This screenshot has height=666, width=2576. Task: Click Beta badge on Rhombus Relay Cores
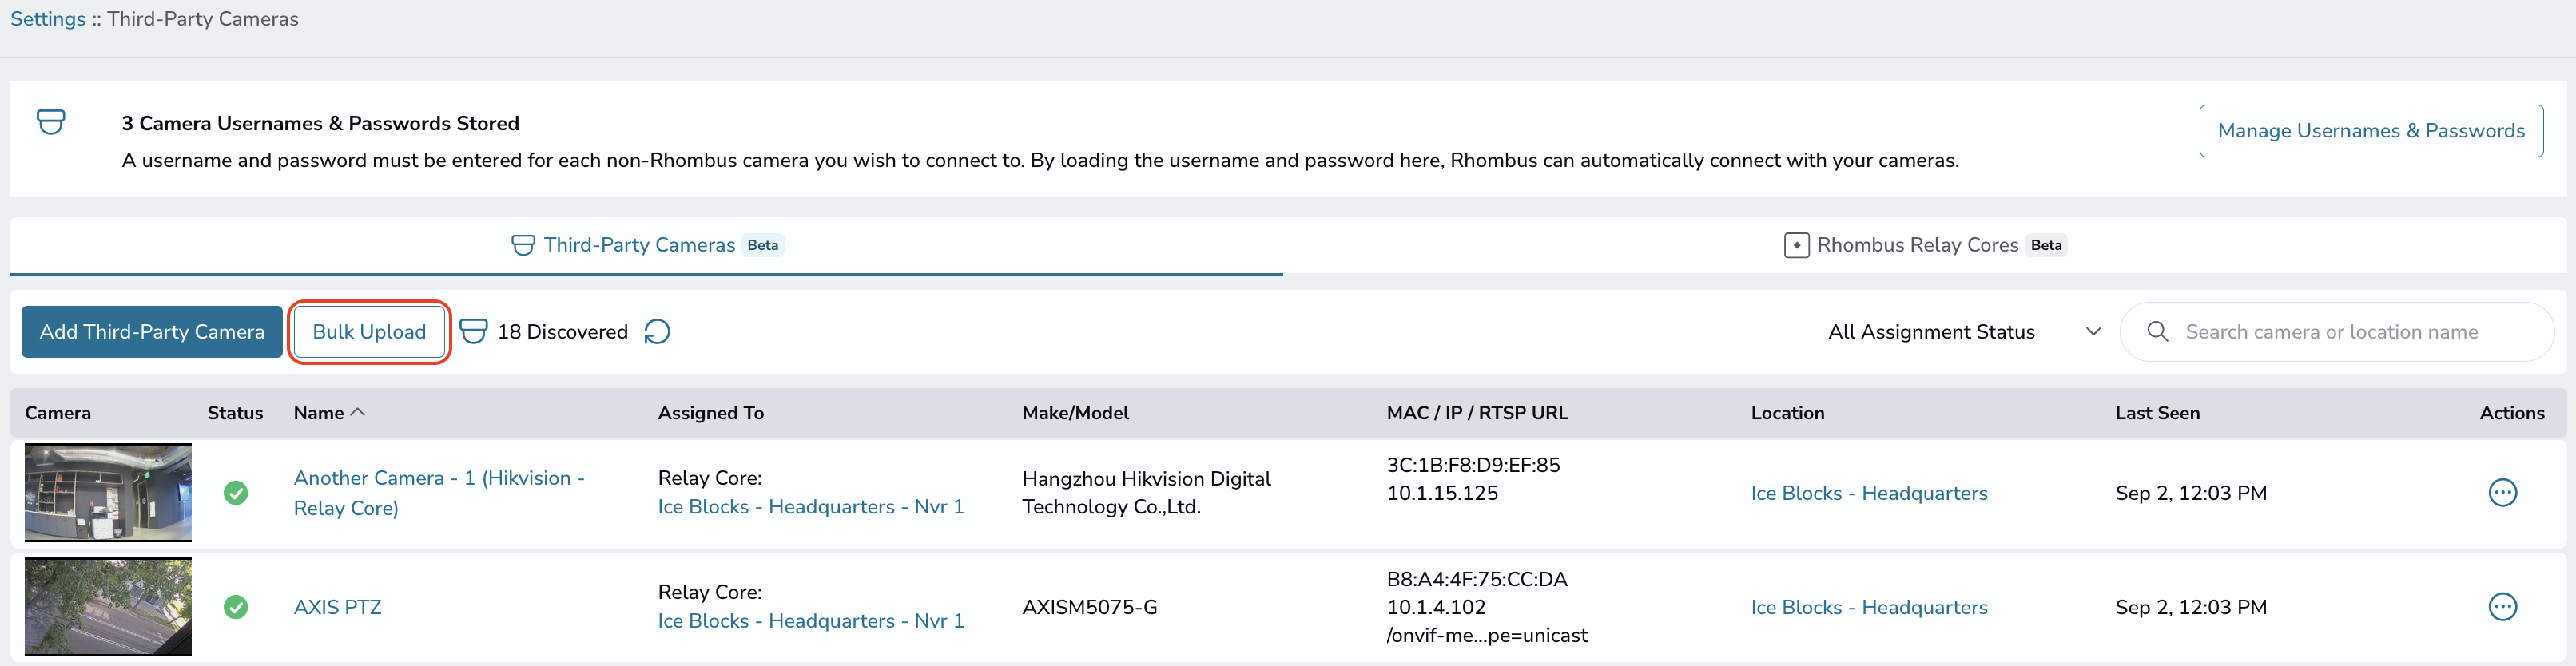pyautogui.click(x=2046, y=245)
